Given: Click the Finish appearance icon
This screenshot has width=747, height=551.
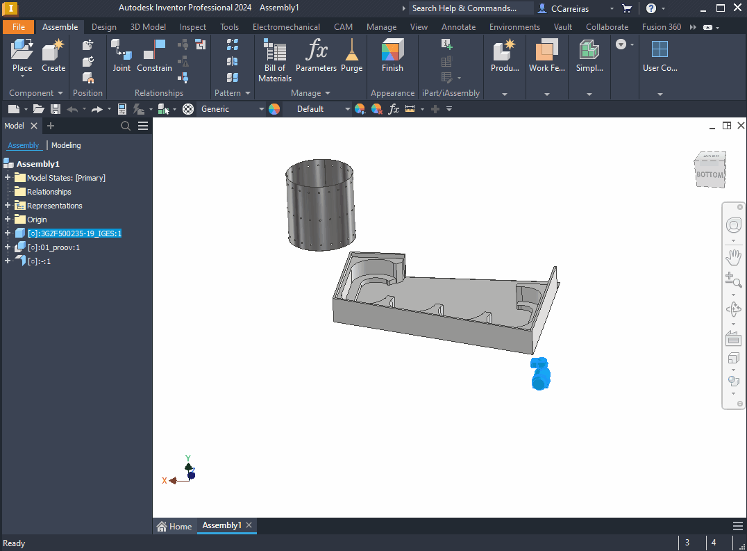Looking at the screenshot, I should [392, 56].
